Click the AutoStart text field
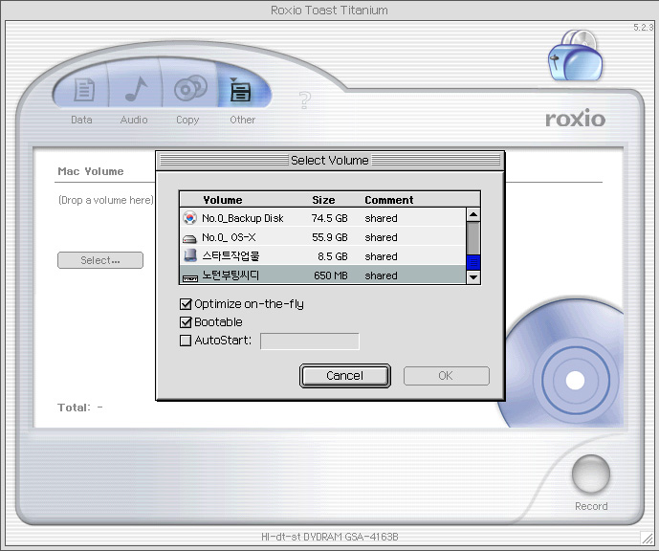 (310, 341)
